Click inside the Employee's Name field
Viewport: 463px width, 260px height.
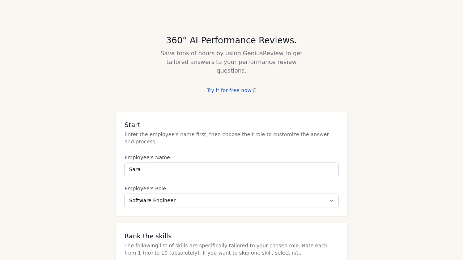[x=231, y=169]
